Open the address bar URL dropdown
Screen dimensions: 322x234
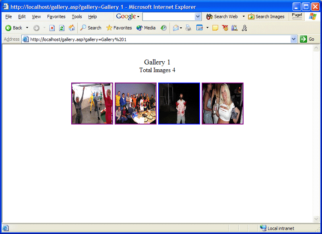click(x=293, y=39)
